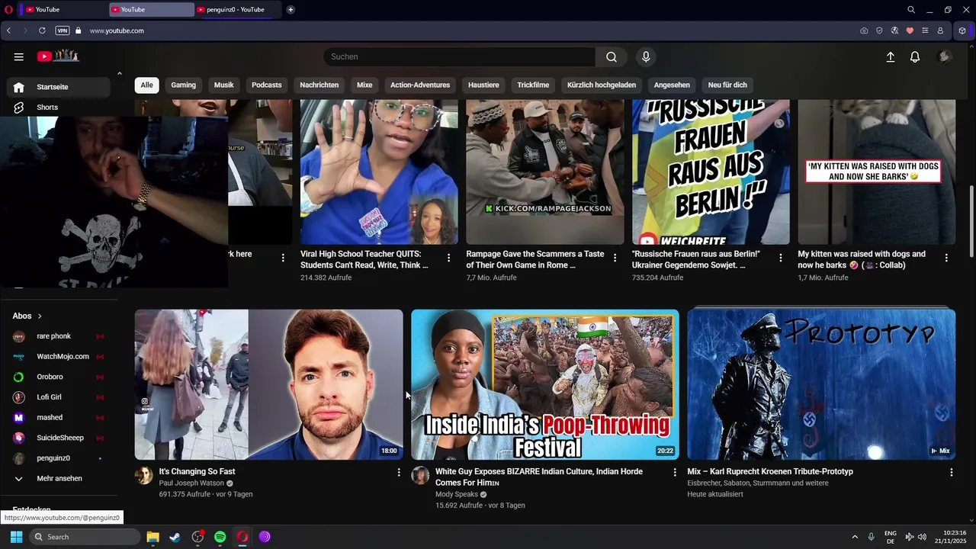The width and height of the screenshot is (976, 549).
Task: Open the notifications bell
Action: [x=915, y=56]
